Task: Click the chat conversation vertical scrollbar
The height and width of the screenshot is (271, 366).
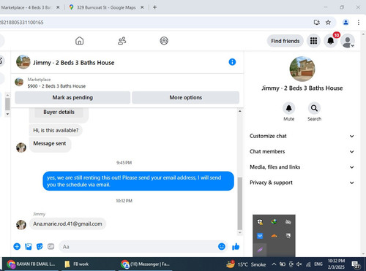Action: point(240,203)
